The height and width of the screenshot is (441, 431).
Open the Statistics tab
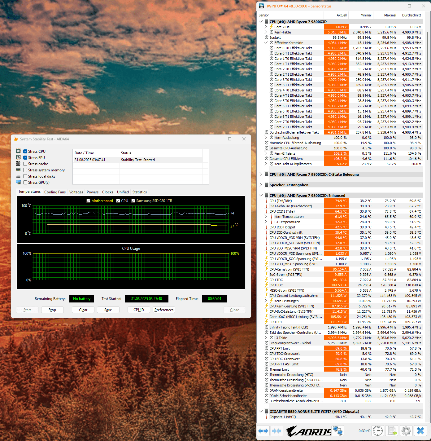(x=140, y=192)
